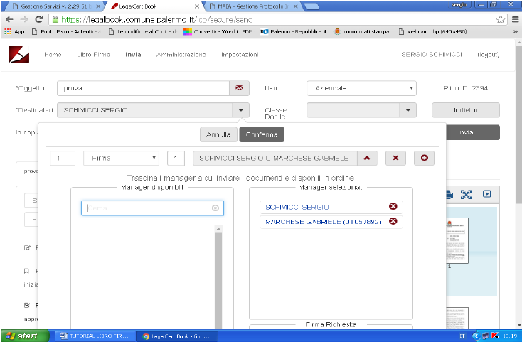Close the LegalCert Book tab
Viewport: 522px width, 342px height.
coord(197,6)
